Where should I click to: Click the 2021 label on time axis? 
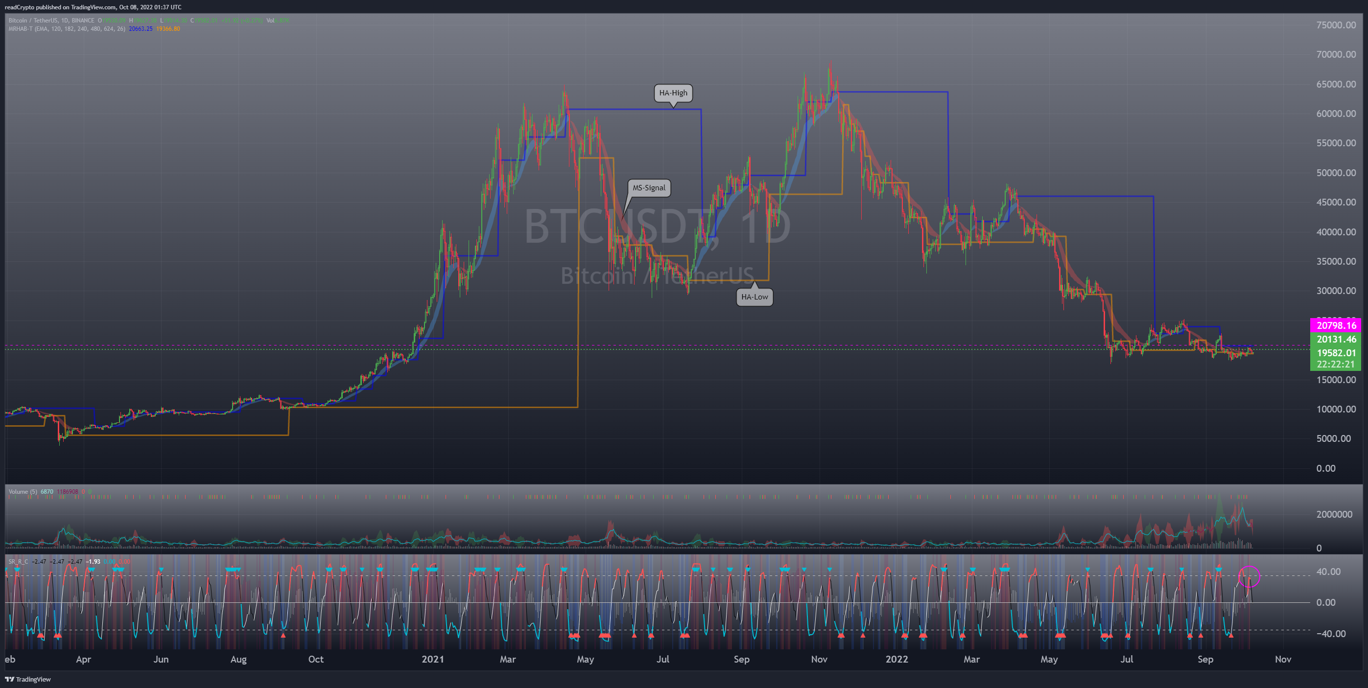[433, 659]
